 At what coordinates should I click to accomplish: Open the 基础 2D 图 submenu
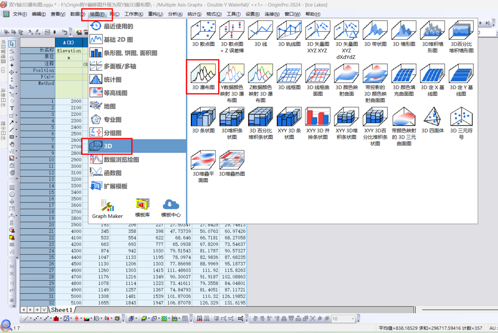(118, 40)
